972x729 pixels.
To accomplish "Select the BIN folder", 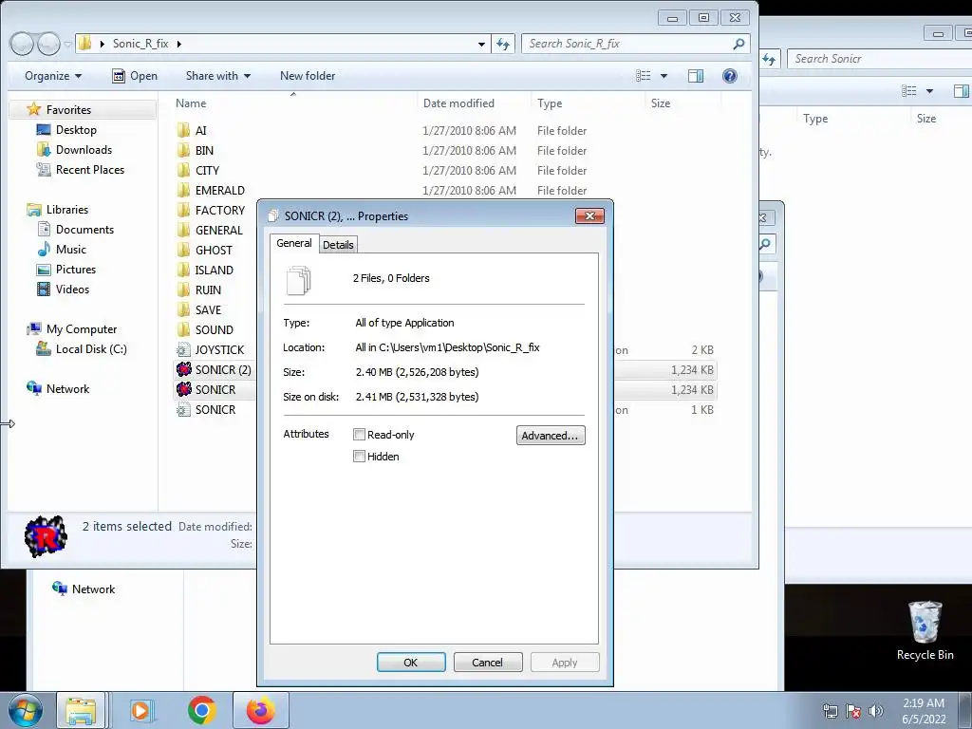I will (204, 151).
